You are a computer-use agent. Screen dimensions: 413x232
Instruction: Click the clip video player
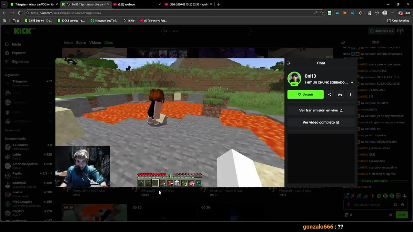point(170,122)
